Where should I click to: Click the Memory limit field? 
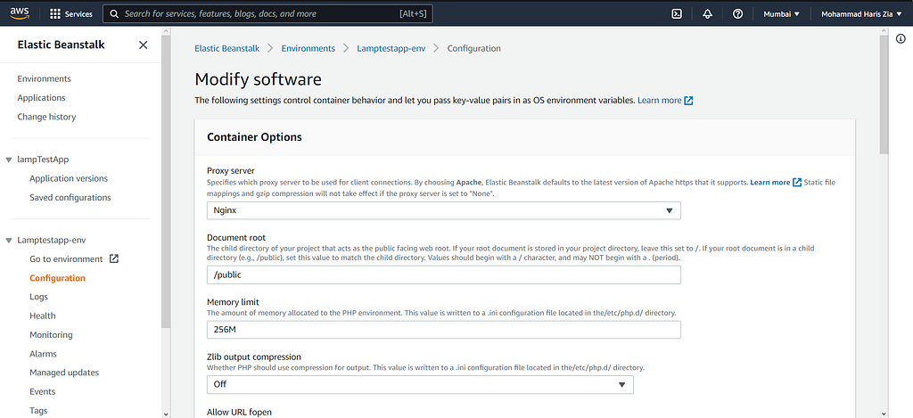[444, 330]
